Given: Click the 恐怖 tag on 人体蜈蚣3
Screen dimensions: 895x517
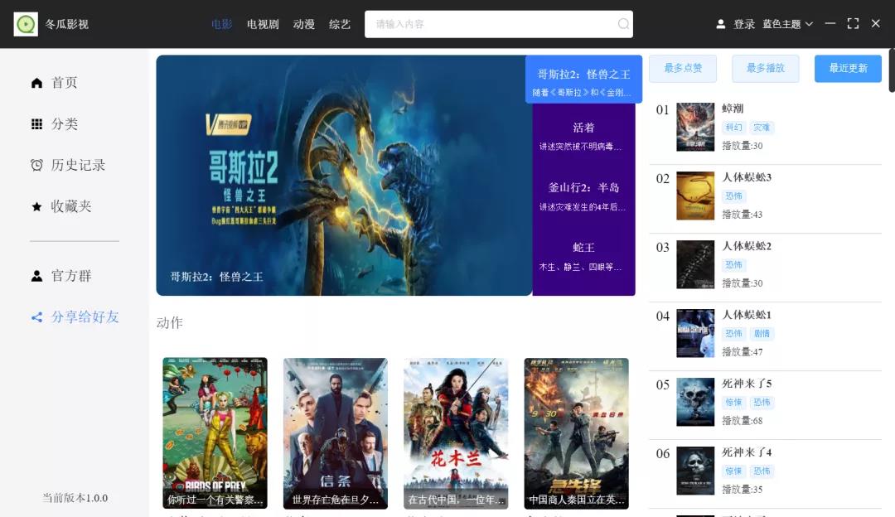Looking at the screenshot, I should click(733, 196).
